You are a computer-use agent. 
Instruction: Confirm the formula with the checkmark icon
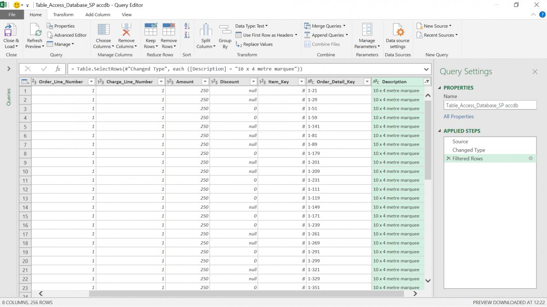click(44, 69)
